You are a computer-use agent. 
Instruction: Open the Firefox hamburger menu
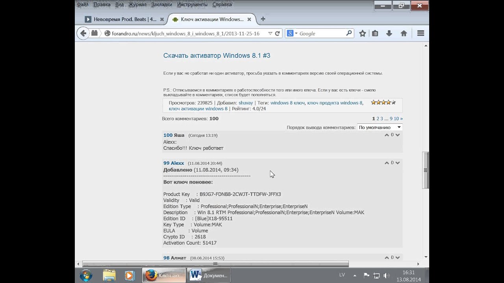coord(421,33)
